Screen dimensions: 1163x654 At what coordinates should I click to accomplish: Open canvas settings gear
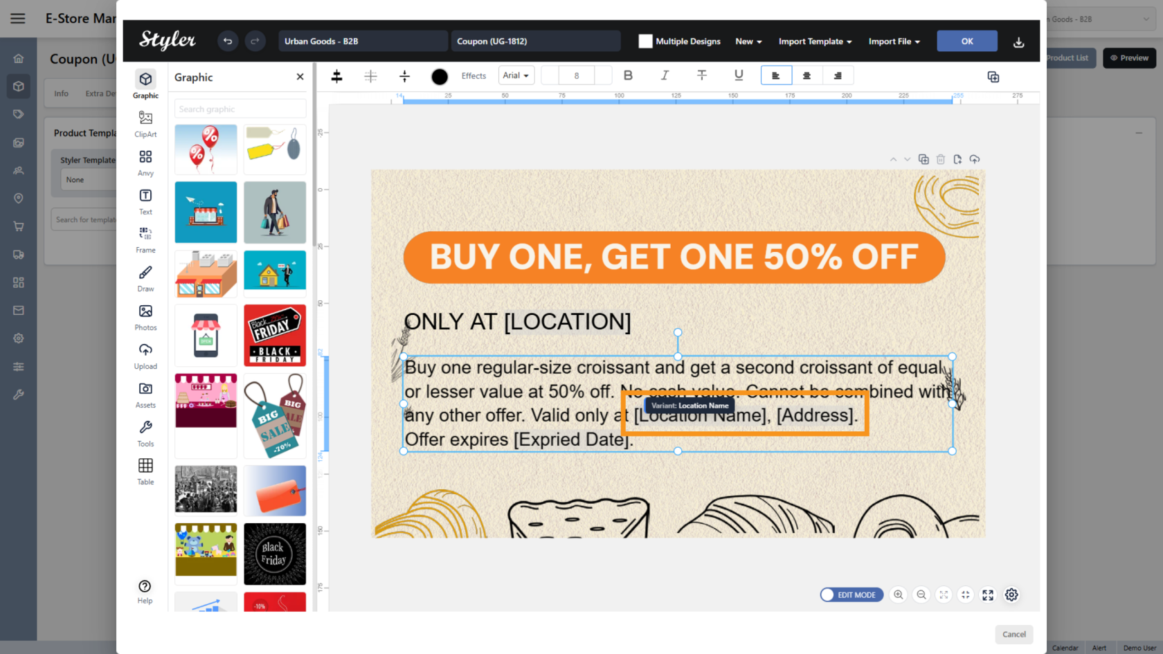pyautogui.click(x=1011, y=594)
